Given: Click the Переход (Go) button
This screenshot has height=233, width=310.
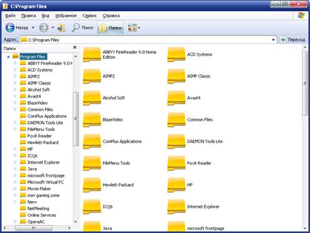Looking at the screenshot, I should click(x=292, y=39).
